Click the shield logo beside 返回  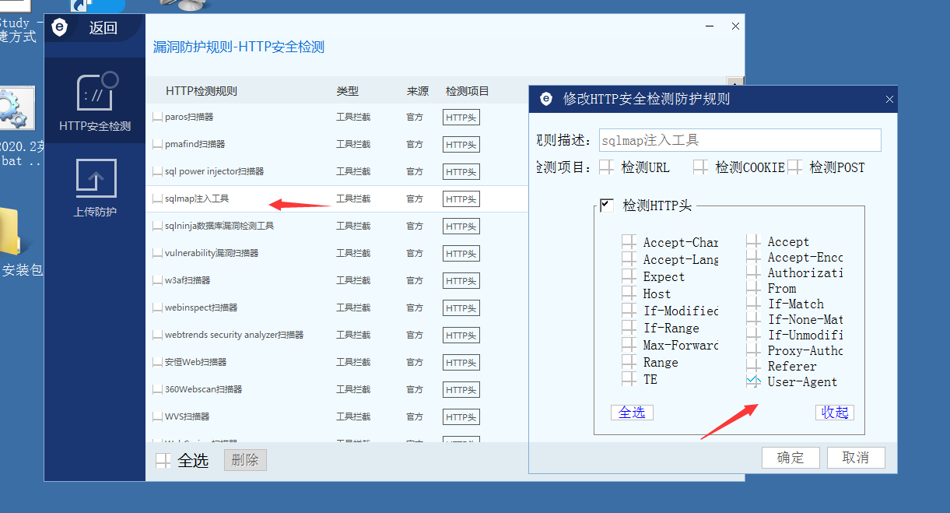[x=60, y=28]
